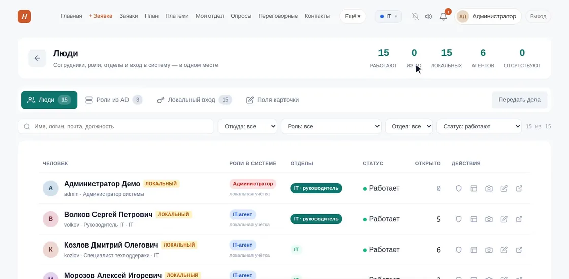The image size is (569, 279).
Task: Click layout icon for Козлов Дмитрий Олегович
Action: point(473,250)
